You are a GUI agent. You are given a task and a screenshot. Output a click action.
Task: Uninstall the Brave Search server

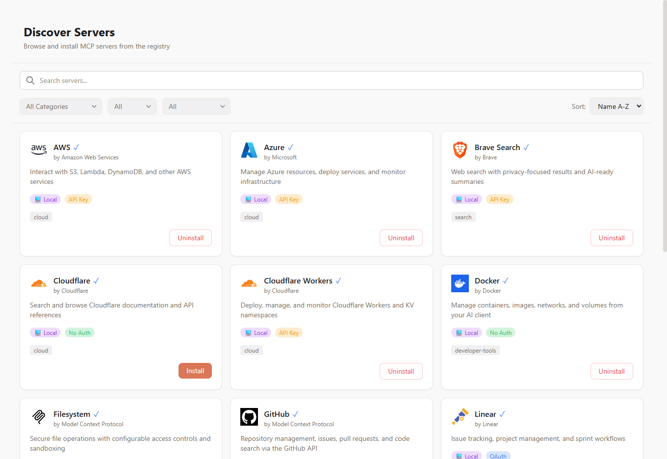612,238
